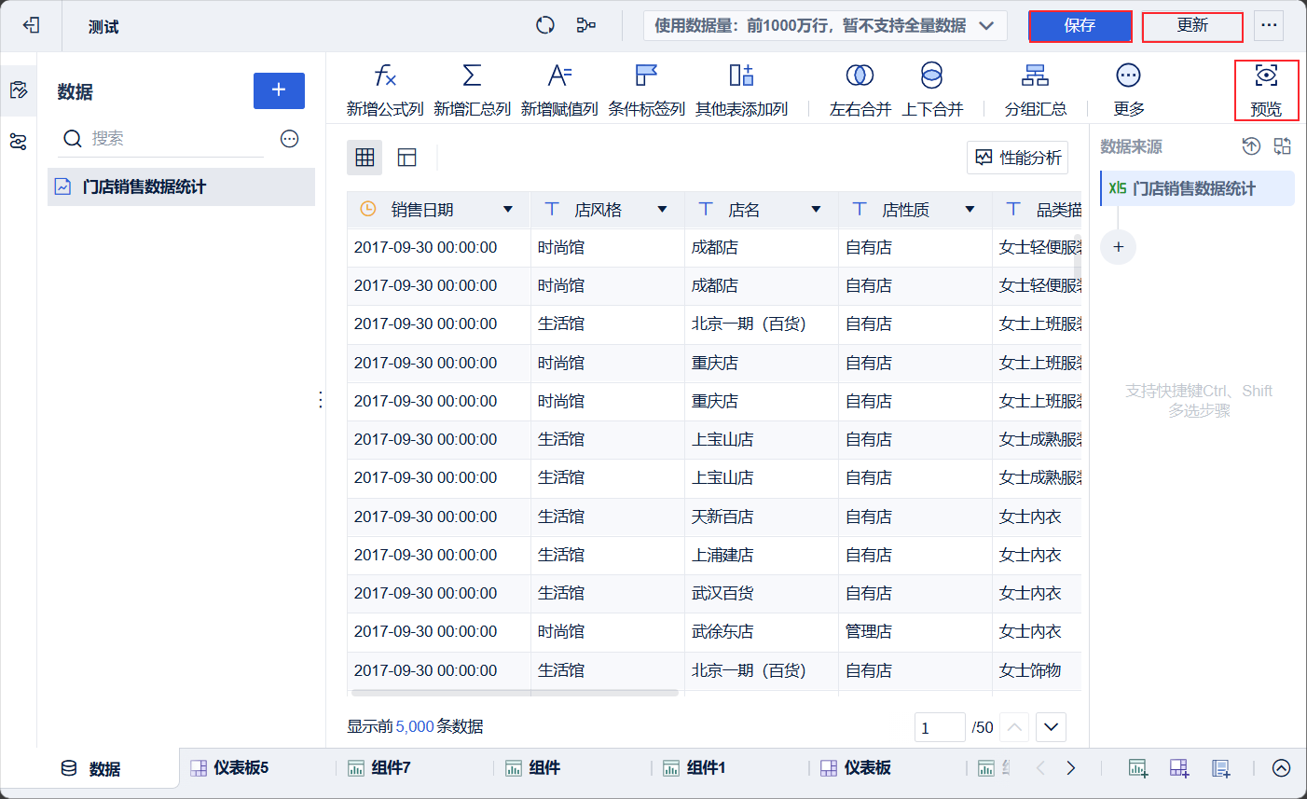Screen dimensions: 1307x799
Task: Switch to table grid view
Action: [x=365, y=158]
